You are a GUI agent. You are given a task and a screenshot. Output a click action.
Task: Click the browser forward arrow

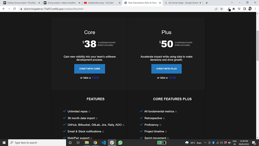pyautogui.click(x=9, y=9)
